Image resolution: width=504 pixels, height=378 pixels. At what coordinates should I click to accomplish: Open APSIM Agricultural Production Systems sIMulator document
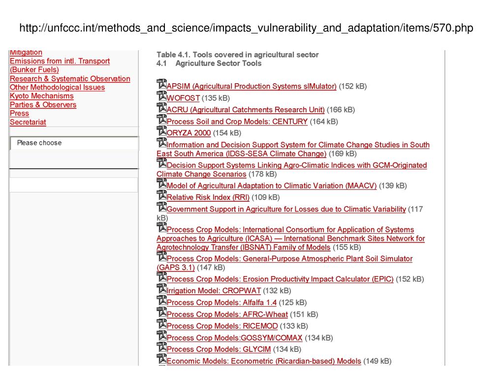(x=252, y=87)
